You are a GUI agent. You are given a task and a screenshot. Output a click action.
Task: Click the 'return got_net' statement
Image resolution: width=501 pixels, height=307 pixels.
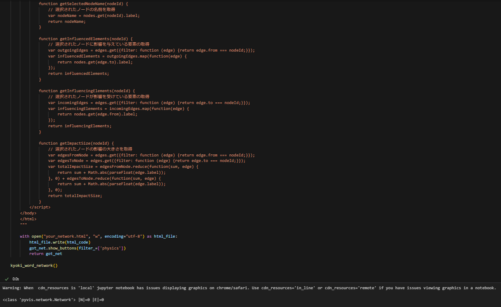coord(46,254)
